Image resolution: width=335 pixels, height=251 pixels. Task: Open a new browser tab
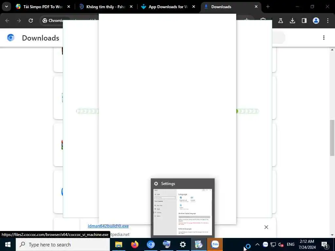[x=268, y=7]
